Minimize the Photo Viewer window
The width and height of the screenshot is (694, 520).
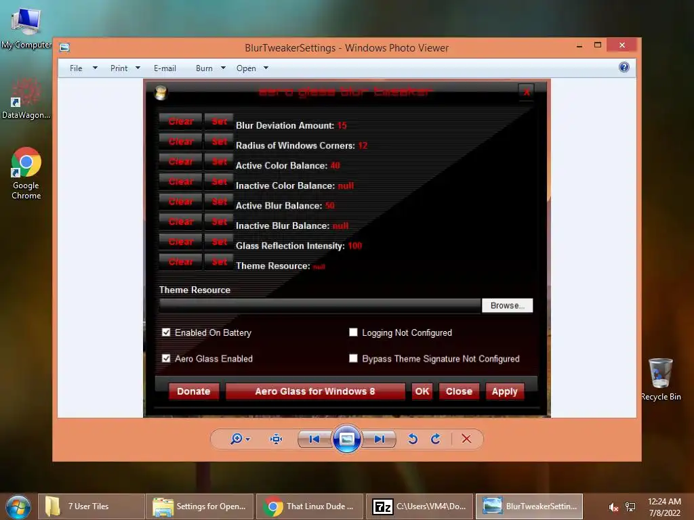tap(579, 45)
